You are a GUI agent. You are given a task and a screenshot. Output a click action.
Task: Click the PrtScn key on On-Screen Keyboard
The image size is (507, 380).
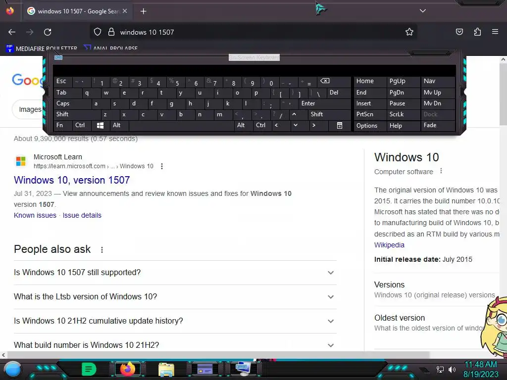[370, 114]
